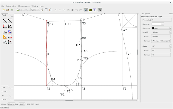Image resolution: width=173 pixels, height=109 pixels.
Task: Click the Zoom original toolbar icon
Action: pos(64,10)
